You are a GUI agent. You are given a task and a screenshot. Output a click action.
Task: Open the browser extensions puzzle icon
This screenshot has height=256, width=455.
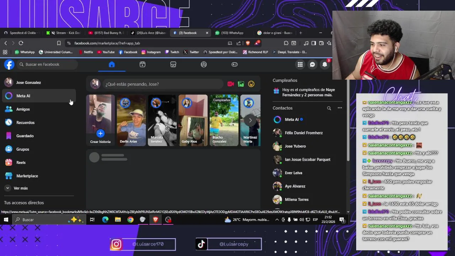click(x=286, y=43)
